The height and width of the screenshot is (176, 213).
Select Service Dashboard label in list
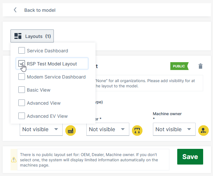(47, 51)
